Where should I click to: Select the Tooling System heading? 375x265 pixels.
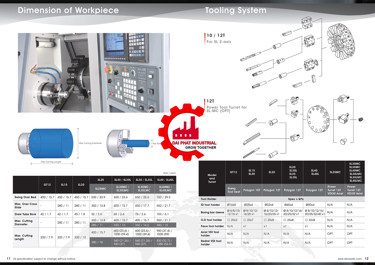(236, 10)
